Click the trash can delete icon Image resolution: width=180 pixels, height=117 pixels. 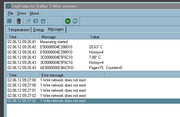(x=19, y=21)
